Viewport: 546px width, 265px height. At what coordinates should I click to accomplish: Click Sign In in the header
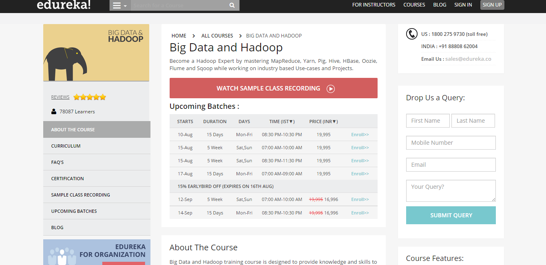[x=463, y=5]
